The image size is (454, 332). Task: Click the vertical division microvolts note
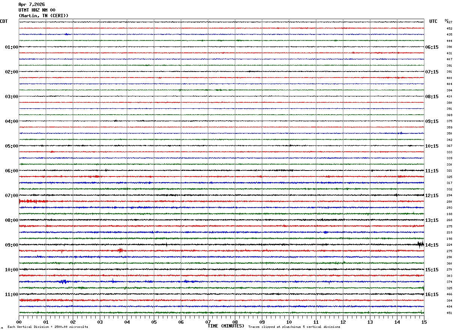click(x=48, y=327)
